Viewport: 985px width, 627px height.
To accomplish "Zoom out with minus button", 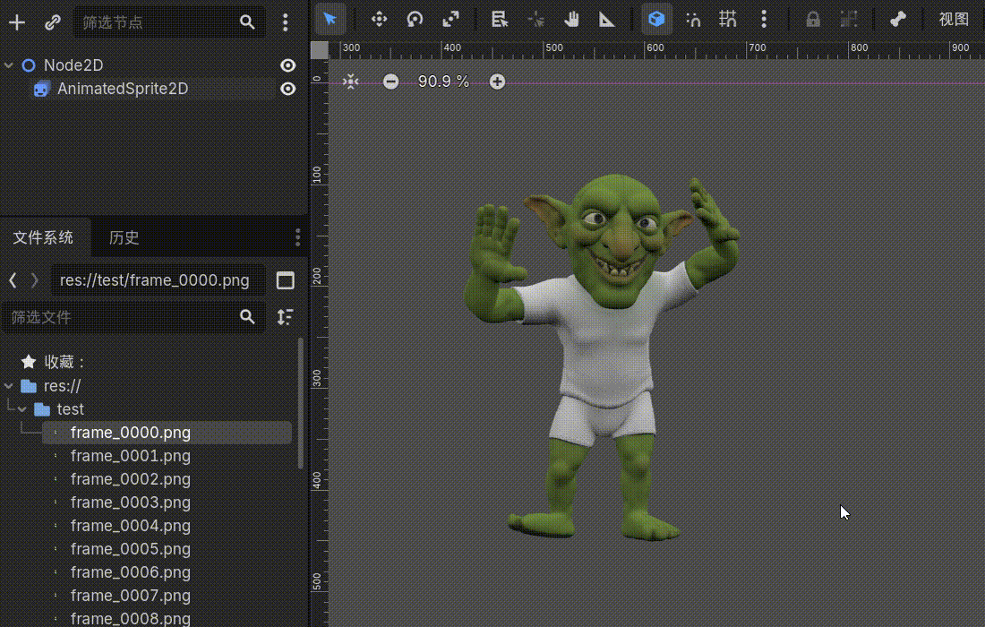I will click(x=390, y=82).
